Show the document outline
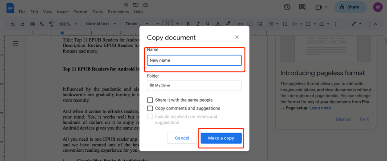 coord(16,43)
